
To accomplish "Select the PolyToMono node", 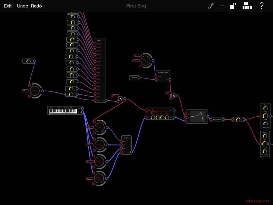I will (217, 120).
